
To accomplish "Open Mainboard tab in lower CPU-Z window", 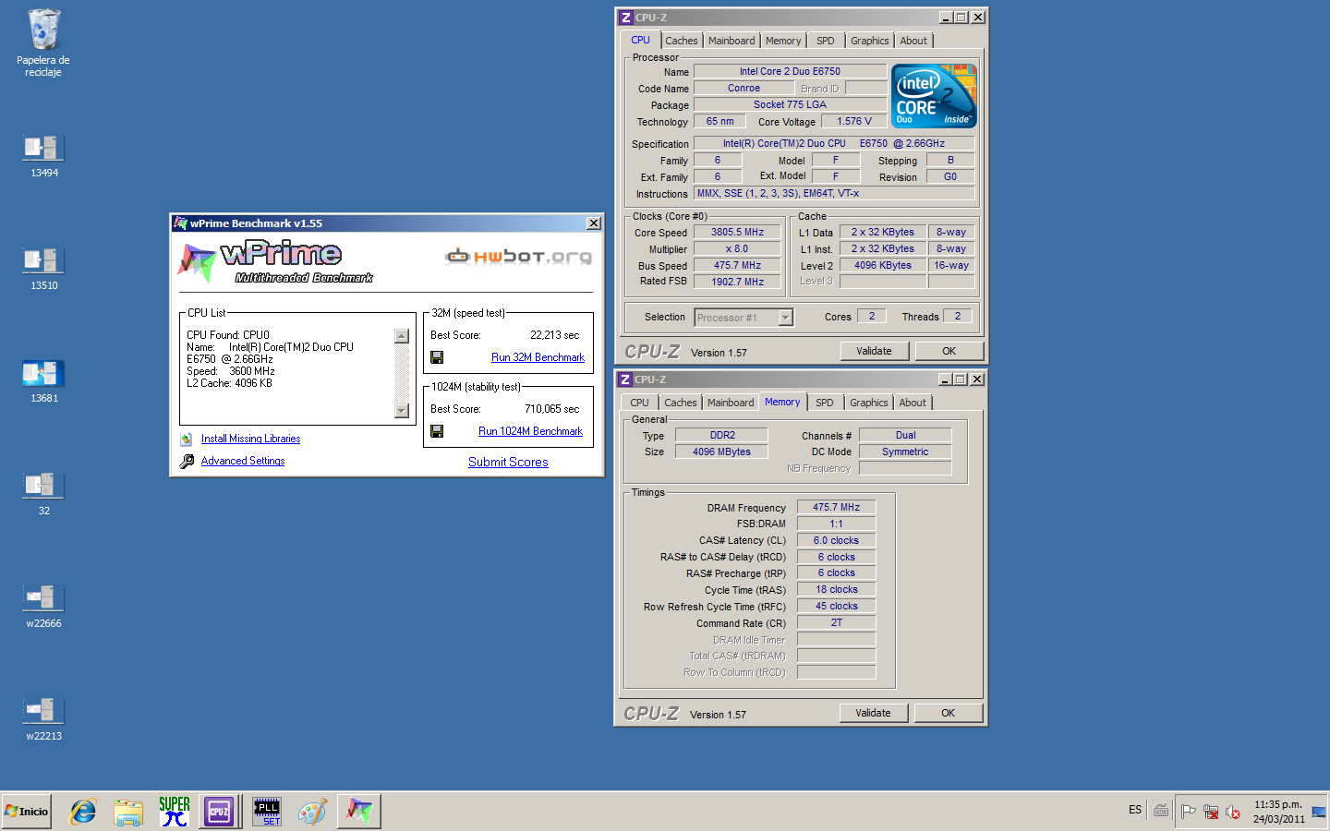I will coord(731,403).
